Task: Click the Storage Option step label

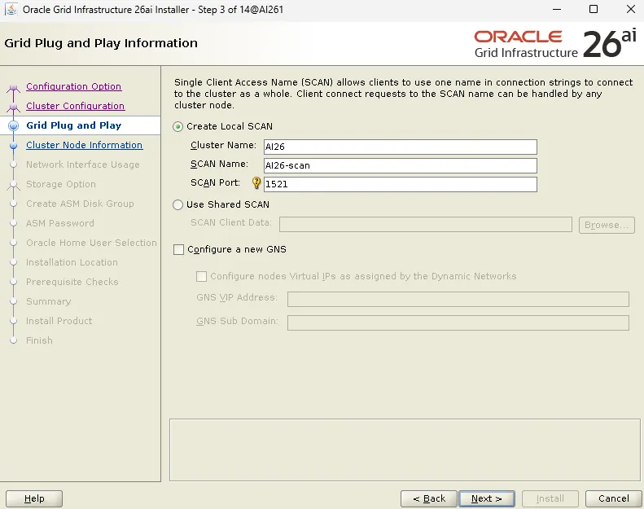Action: click(x=61, y=184)
